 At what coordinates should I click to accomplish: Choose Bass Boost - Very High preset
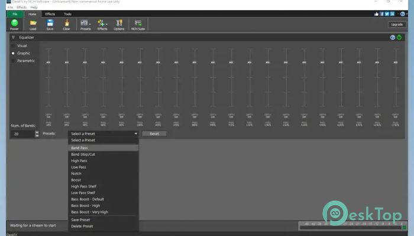[x=103, y=212]
